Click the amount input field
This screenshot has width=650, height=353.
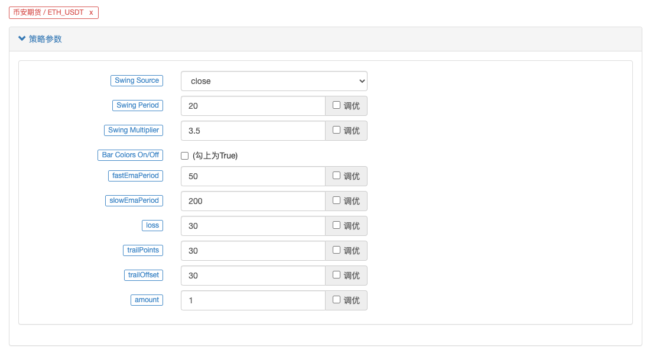click(x=253, y=300)
